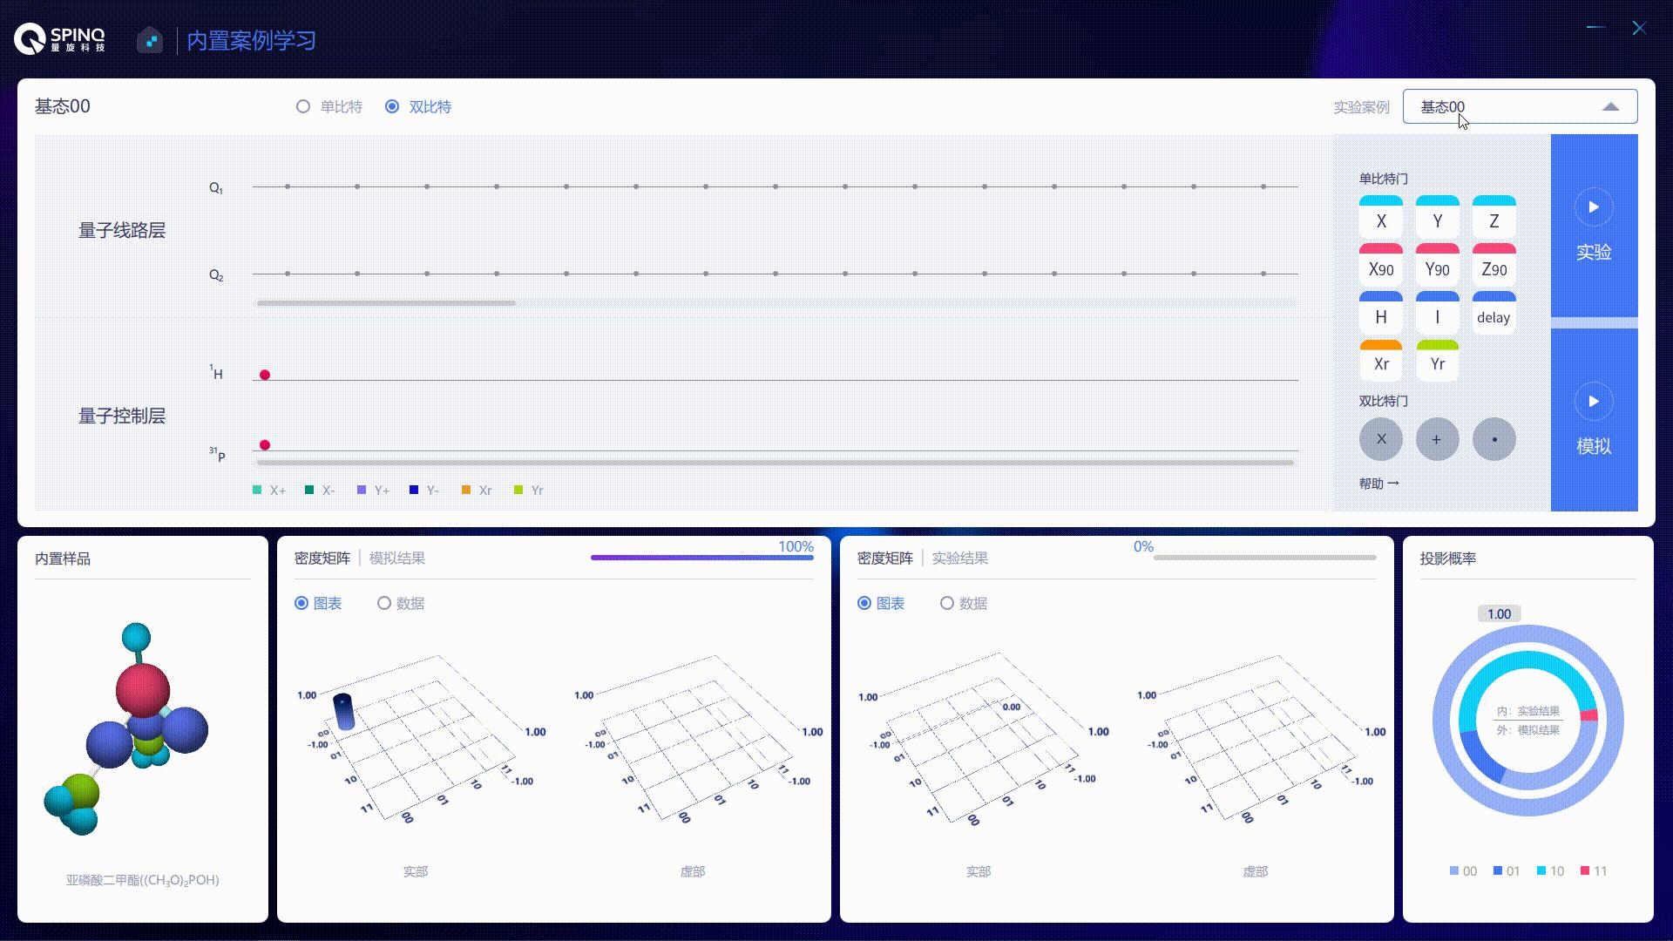This screenshot has height=941, width=1673.
Task: Click the red marker on 1H line
Action: coord(265,375)
